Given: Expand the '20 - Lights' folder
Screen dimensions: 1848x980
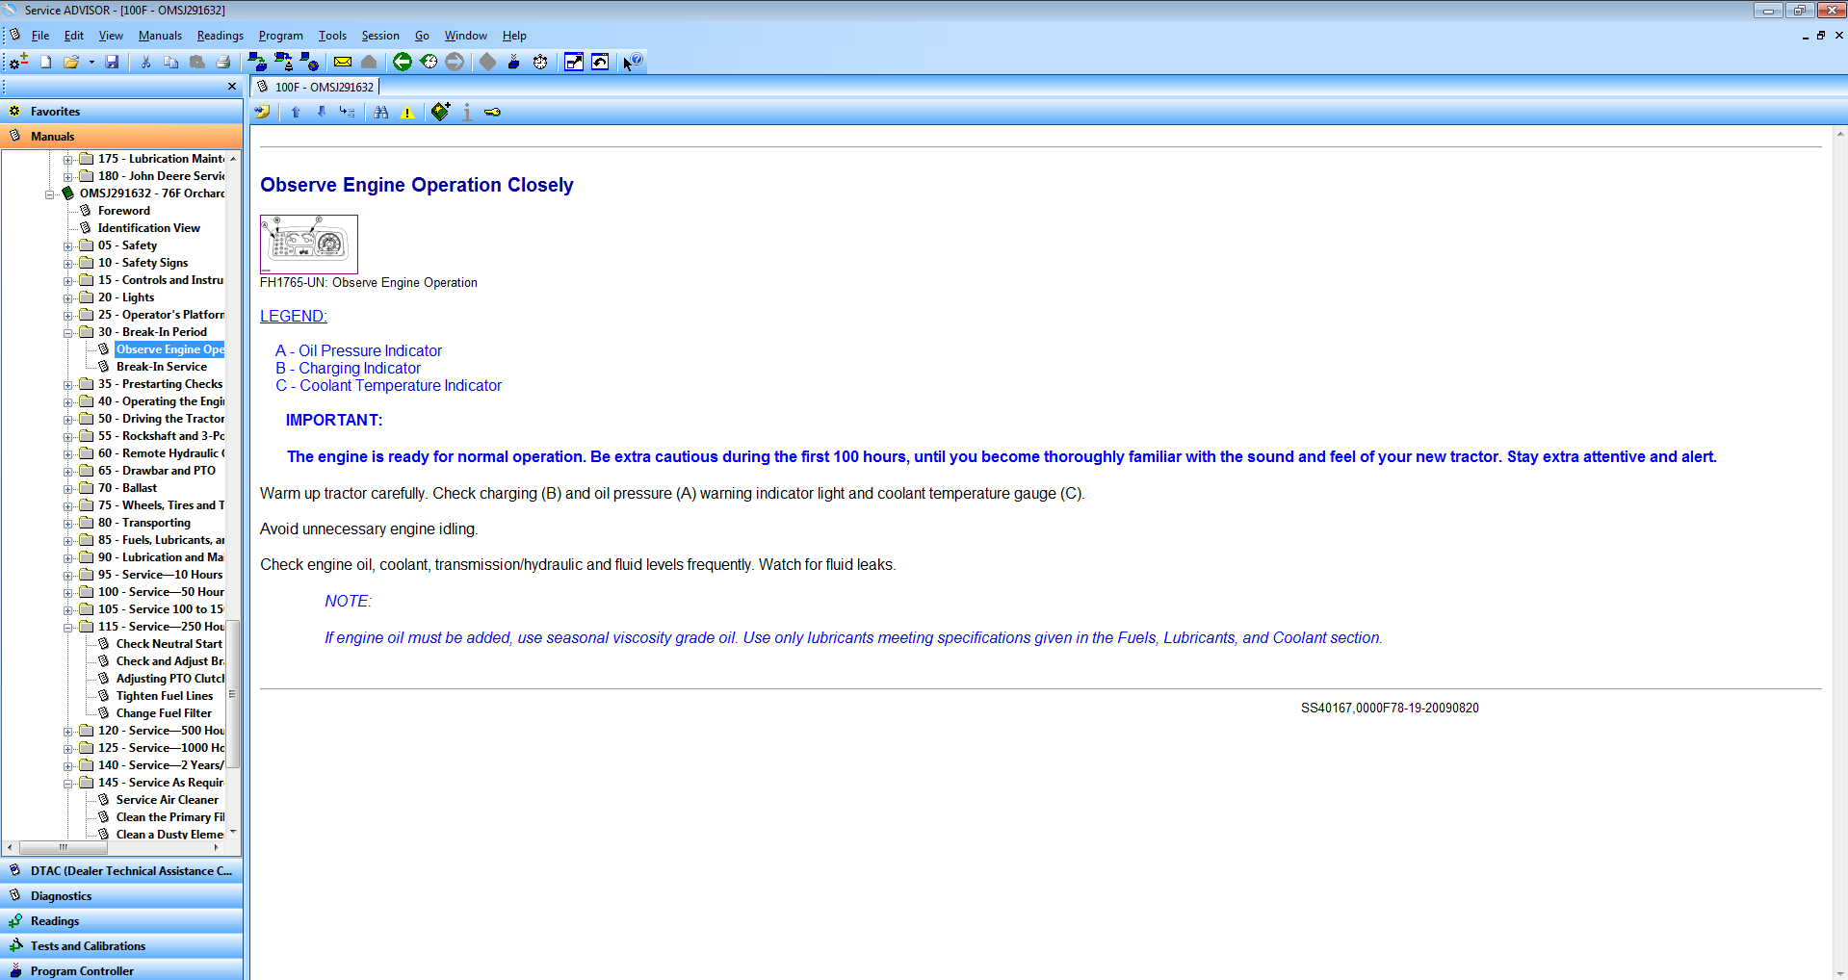Looking at the screenshot, I should (x=68, y=298).
